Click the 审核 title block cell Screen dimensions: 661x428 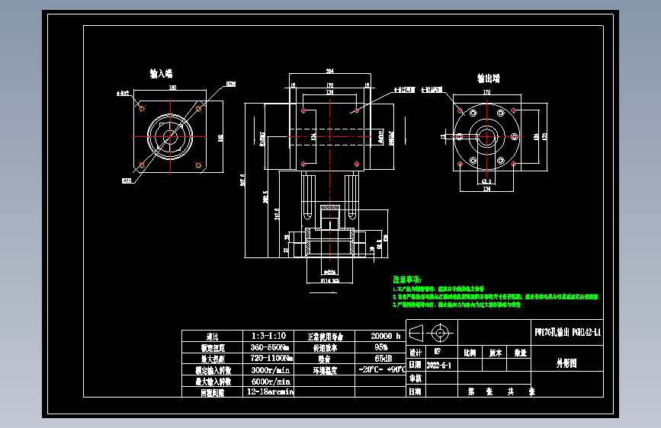tap(416, 378)
